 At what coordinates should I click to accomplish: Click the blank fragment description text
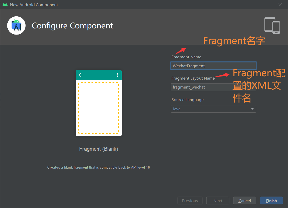pyautogui.click(x=98, y=167)
